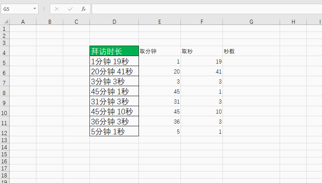This screenshot has height=183, width=322.
Task: Select row 8 header
Action: 4,91
